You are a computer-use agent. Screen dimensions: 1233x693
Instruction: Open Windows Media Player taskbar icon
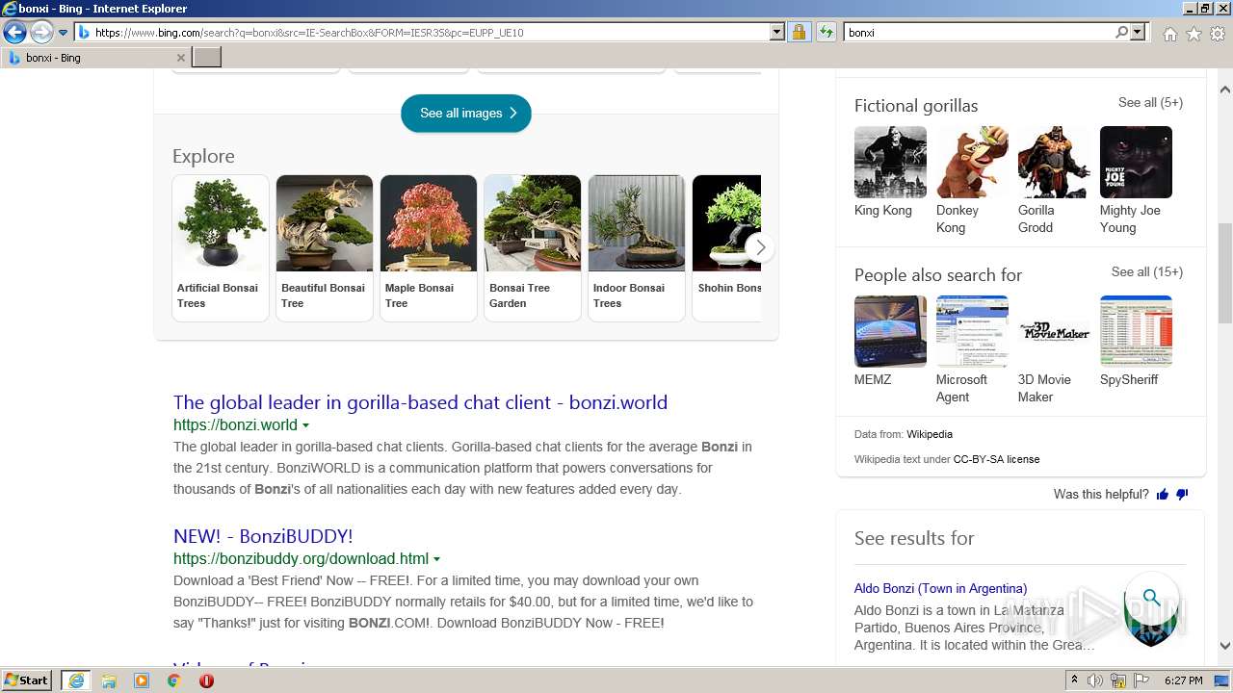(142, 680)
